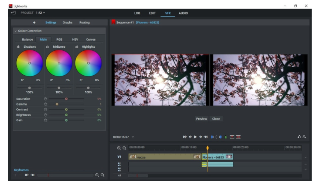Zoom out on the keyframes graph

click(103, 175)
